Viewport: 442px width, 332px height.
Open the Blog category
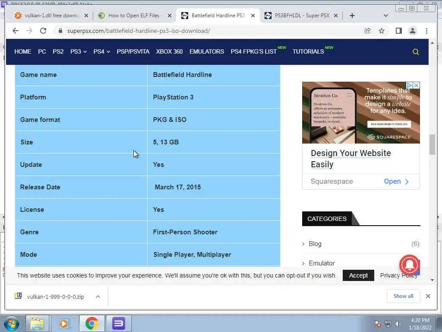pyautogui.click(x=315, y=244)
